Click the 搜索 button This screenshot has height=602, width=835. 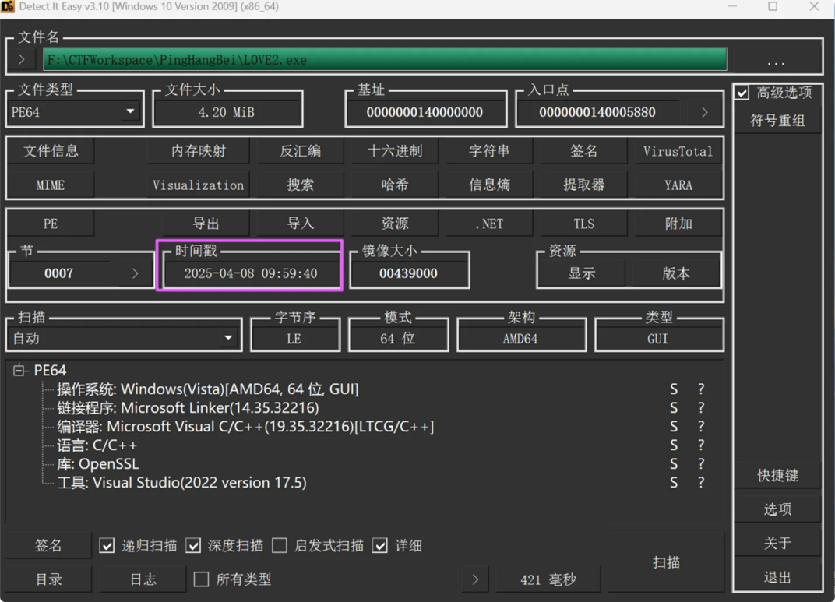(x=301, y=185)
